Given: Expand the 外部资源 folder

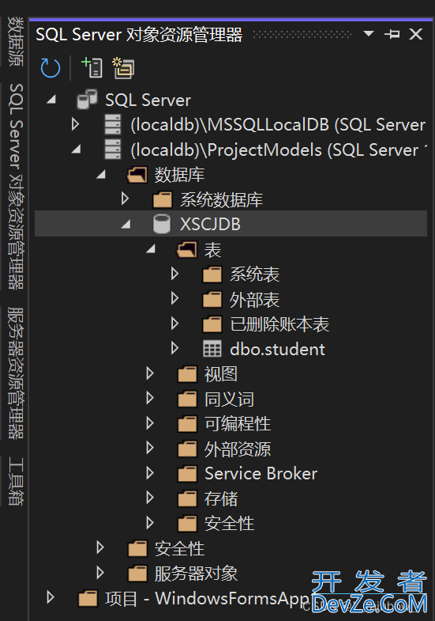Looking at the screenshot, I should tap(150, 448).
